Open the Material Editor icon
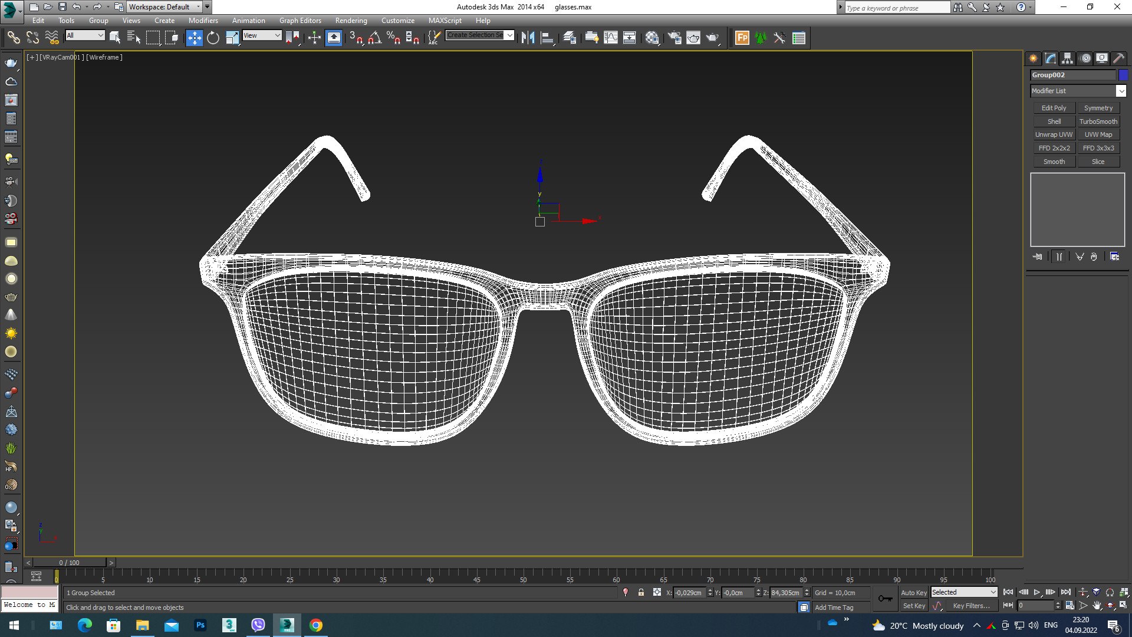This screenshot has width=1132, height=637. tap(652, 38)
